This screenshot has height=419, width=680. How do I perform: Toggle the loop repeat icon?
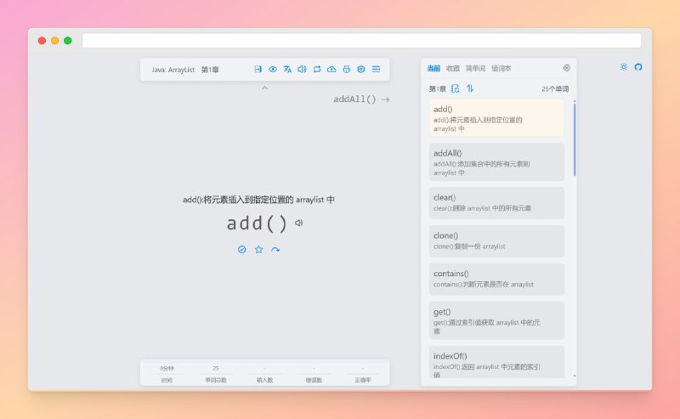point(317,69)
